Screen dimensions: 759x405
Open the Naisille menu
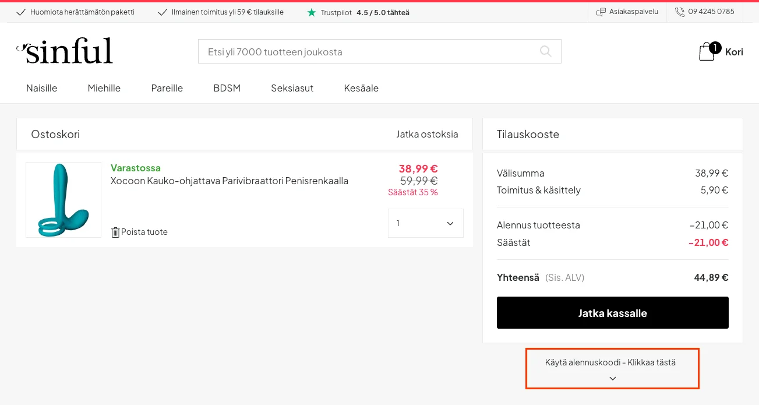(42, 88)
